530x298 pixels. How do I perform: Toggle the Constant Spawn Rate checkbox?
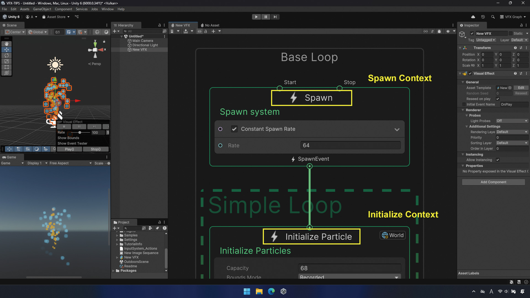tap(234, 129)
